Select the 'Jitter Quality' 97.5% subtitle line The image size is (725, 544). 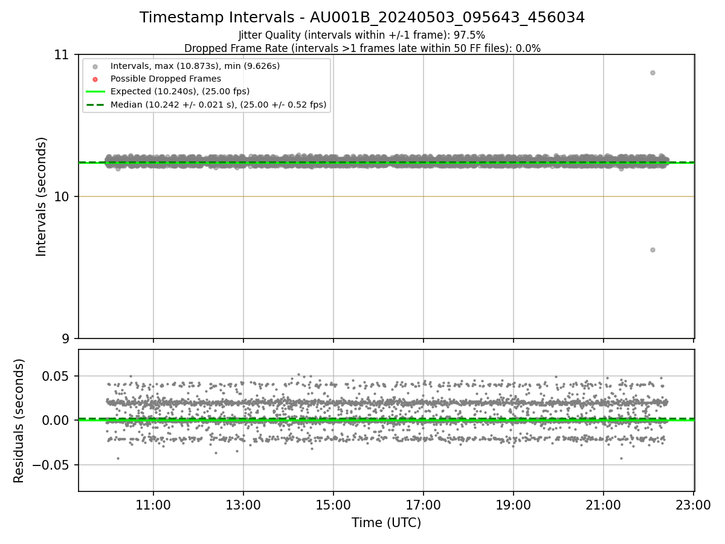(x=362, y=36)
